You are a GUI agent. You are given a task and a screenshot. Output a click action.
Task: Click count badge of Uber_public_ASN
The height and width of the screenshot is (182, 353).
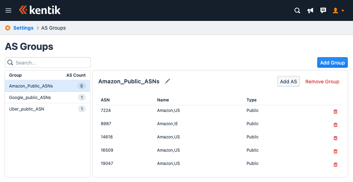click(82, 109)
